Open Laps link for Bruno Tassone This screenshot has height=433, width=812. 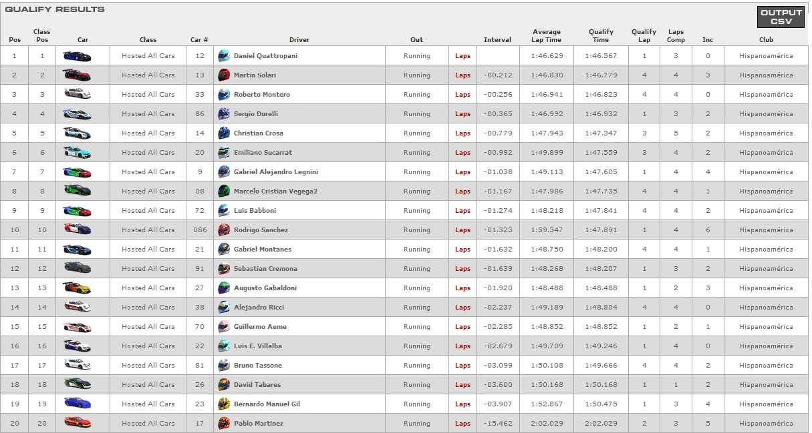(462, 366)
